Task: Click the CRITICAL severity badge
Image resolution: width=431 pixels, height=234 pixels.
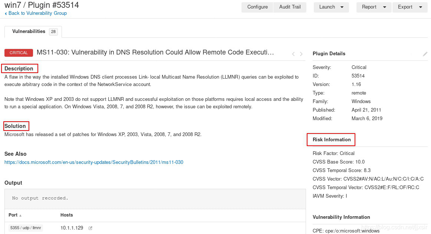Action: (x=19, y=53)
